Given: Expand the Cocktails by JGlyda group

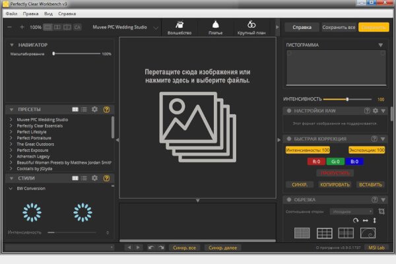Looking at the screenshot, I should coord(11,168).
